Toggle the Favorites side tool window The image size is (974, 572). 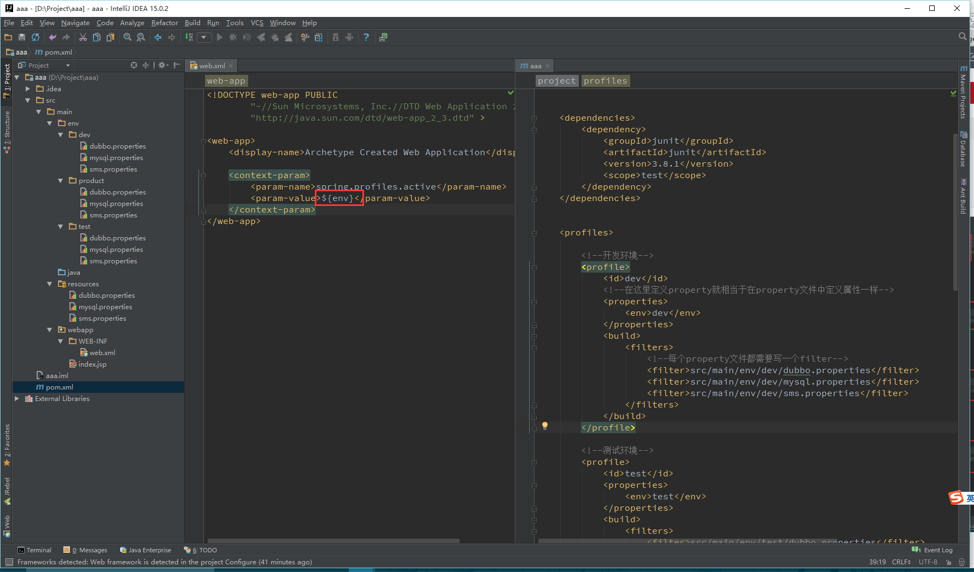click(7, 445)
